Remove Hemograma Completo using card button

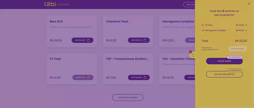pos(190,40)
